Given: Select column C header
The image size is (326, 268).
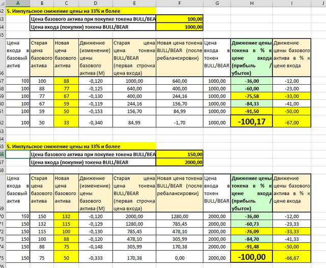Looking at the screenshot, I should coord(66,3).
